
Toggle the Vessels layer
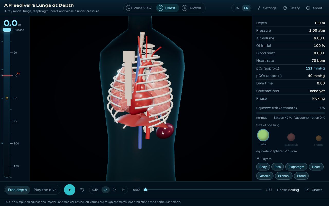pyautogui.click(x=265, y=176)
